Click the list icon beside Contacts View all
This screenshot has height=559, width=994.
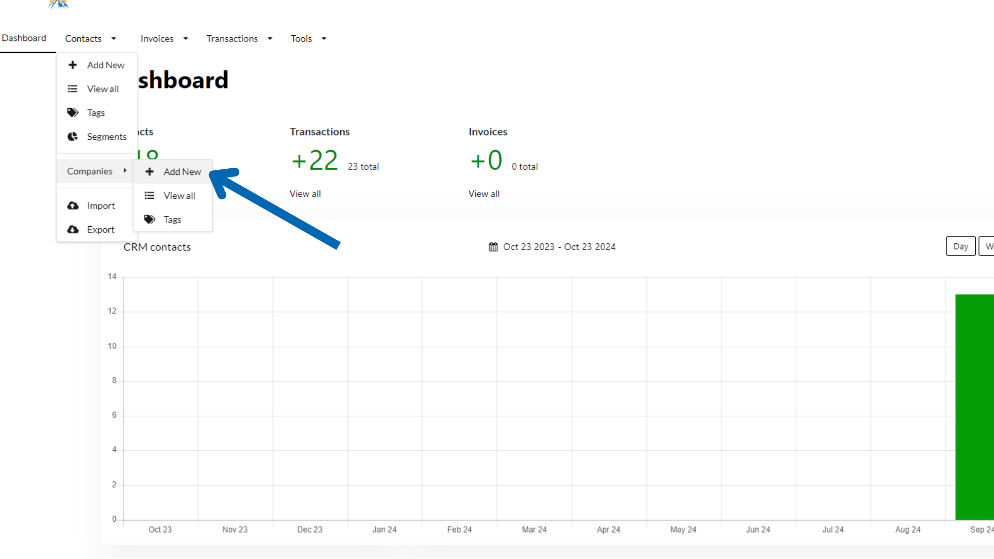(x=73, y=89)
